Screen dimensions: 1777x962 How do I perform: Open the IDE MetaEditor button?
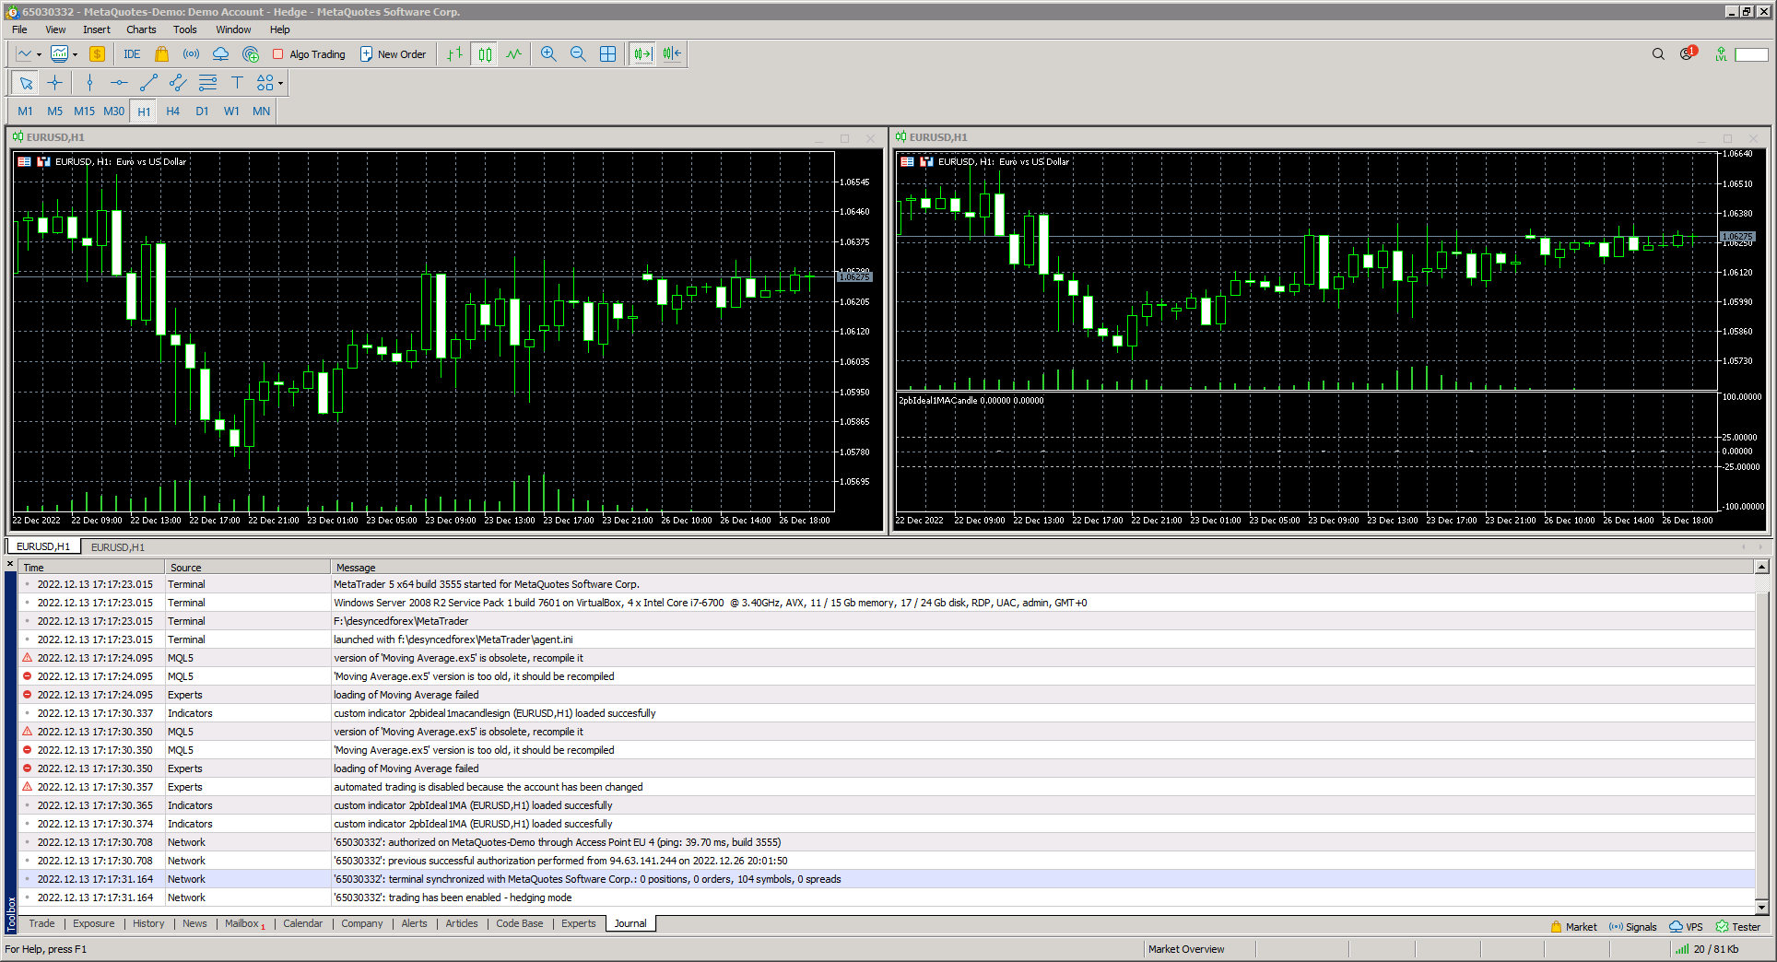[x=132, y=54]
